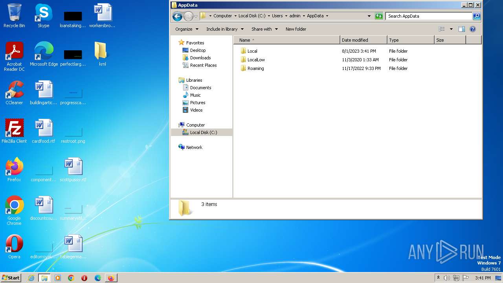Select the FileZilla Client desktop icon
Screen dimensions: 503x283
pyautogui.click(x=14, y=131)
